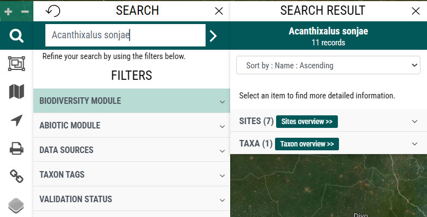Click the Acanthixalus sonjae search input field
427x217 pixels.
coord(125,35)
